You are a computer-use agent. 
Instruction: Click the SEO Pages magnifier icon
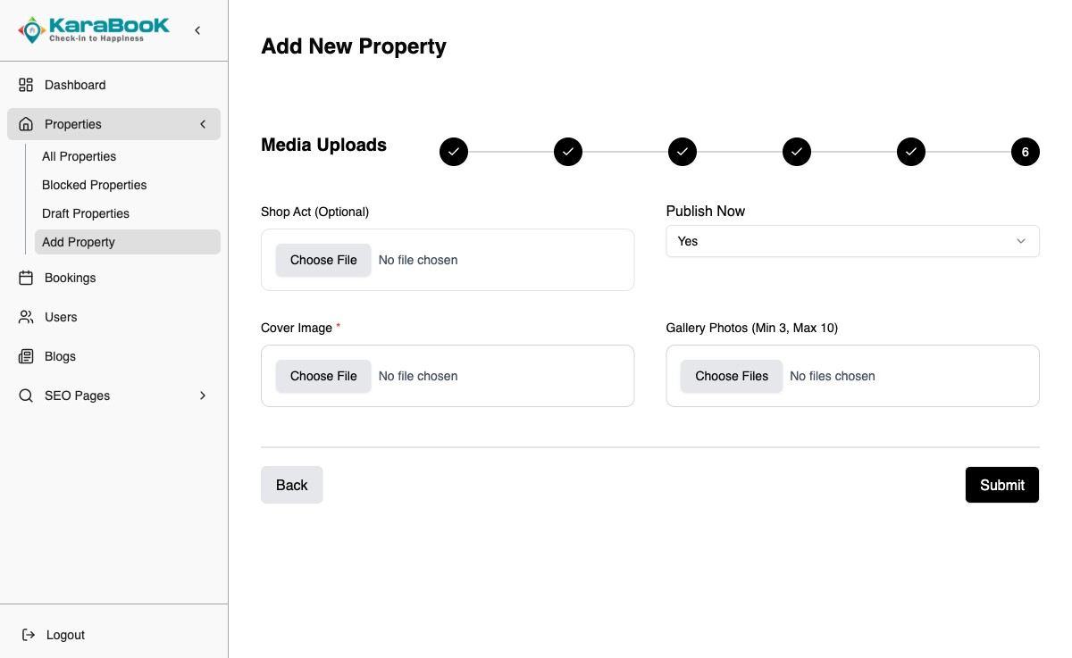tap(26, 396)
